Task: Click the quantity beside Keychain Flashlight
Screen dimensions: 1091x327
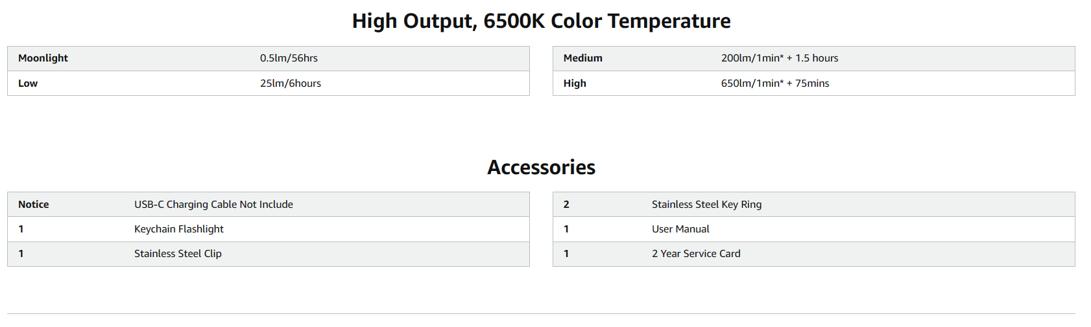Action: coord(21,229)
